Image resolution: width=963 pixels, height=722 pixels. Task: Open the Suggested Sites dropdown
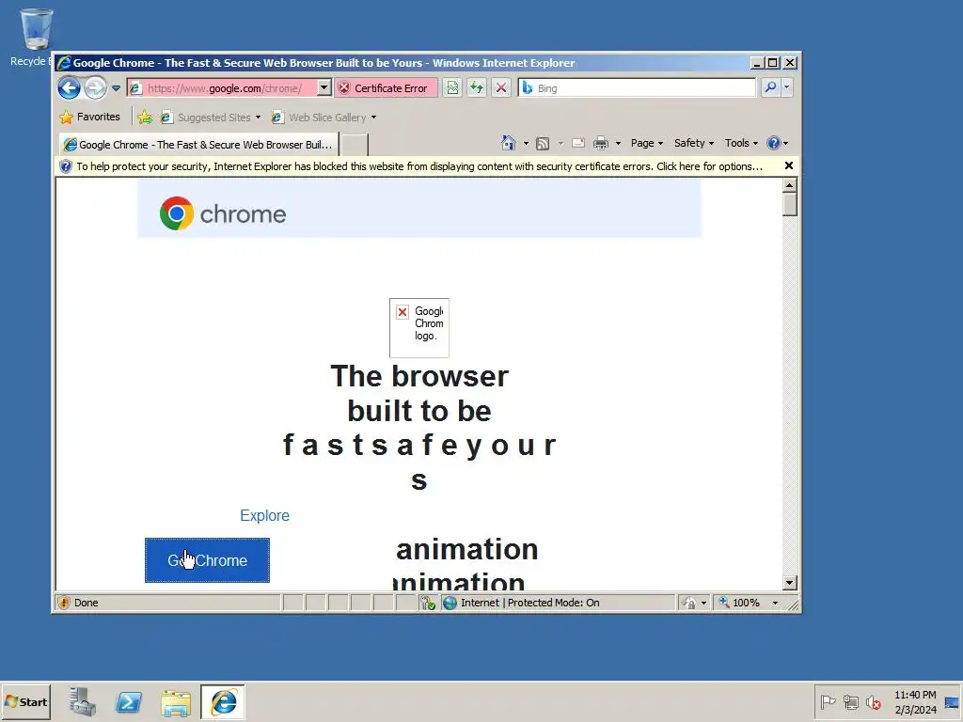pyautogui.click(x=211, y=118)
